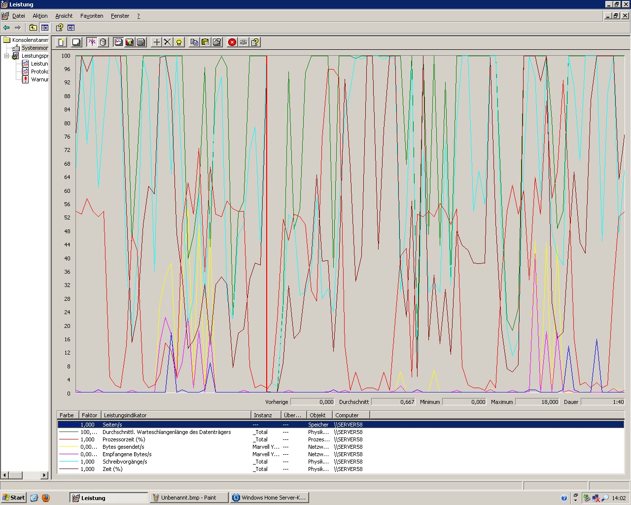Viewport: 631px width, 505px height.
Task: Select Konsolenstamm in the tree
Action: point(30,40)
